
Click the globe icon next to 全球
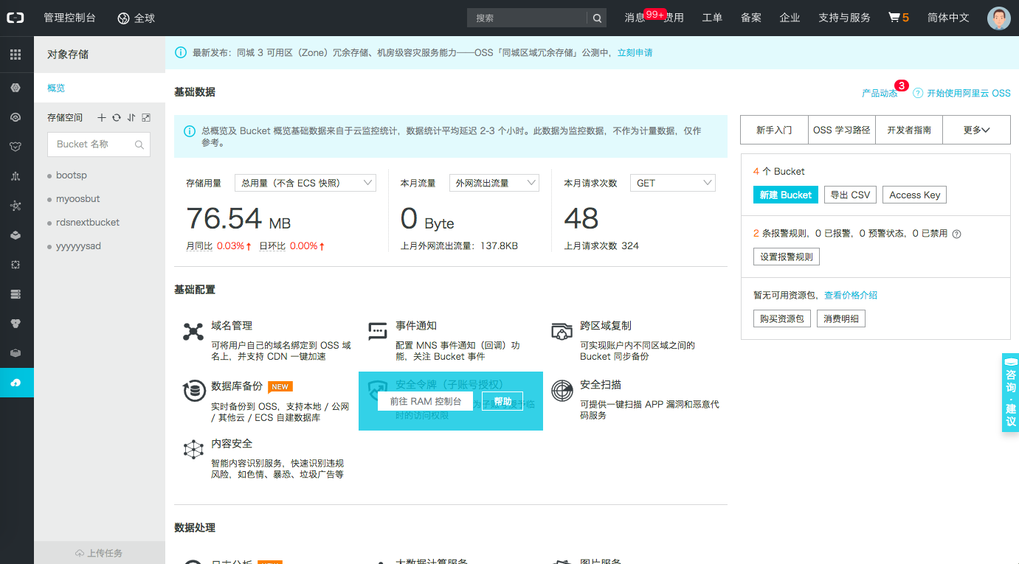pyautogui.click(x=123, y=18)
